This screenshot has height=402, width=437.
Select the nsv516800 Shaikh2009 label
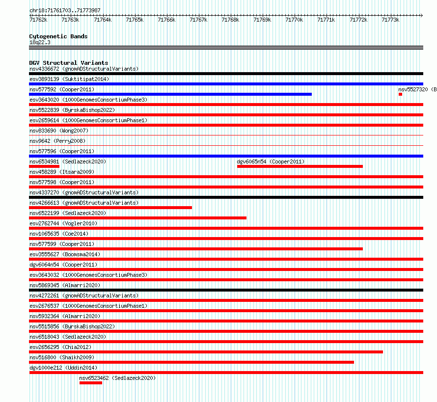62,357
